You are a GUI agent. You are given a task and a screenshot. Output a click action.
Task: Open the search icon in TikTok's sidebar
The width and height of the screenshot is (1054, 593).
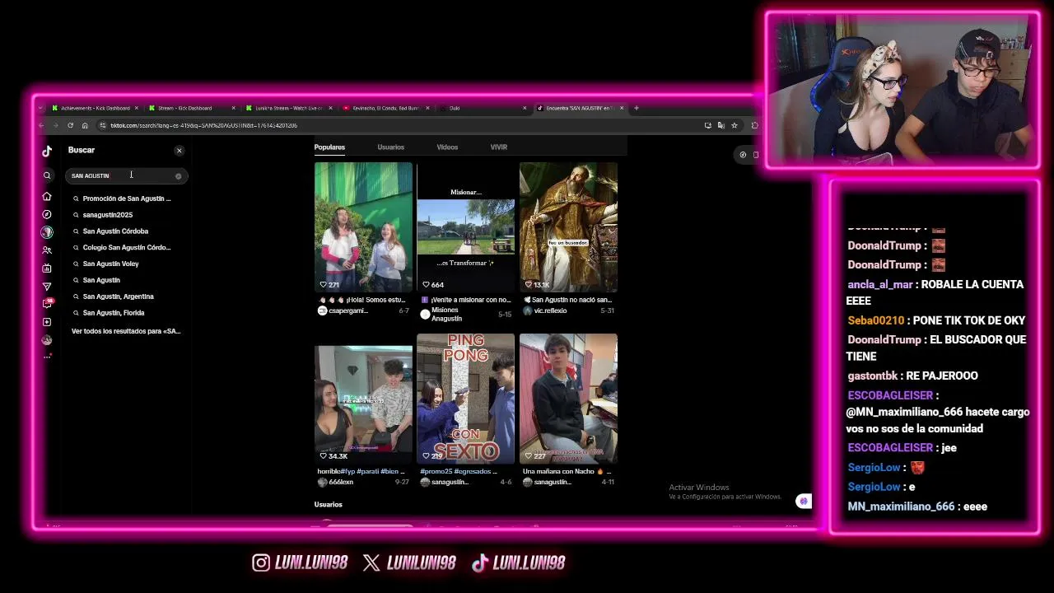(x=47, y=175)
